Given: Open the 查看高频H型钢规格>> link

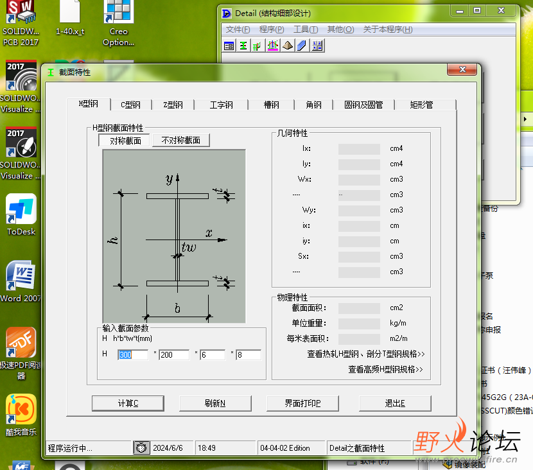Looking at the screenshot, I should (x=385, y=369).
